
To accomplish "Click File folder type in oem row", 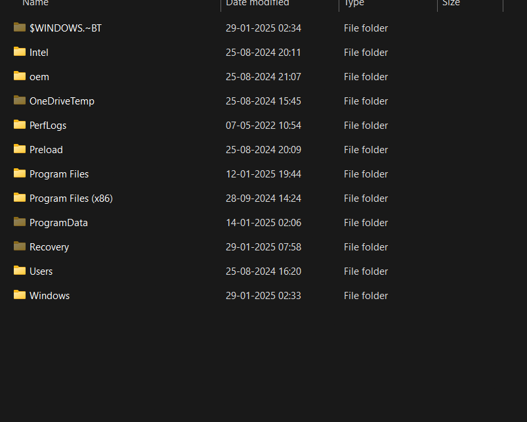I will 366,77.
